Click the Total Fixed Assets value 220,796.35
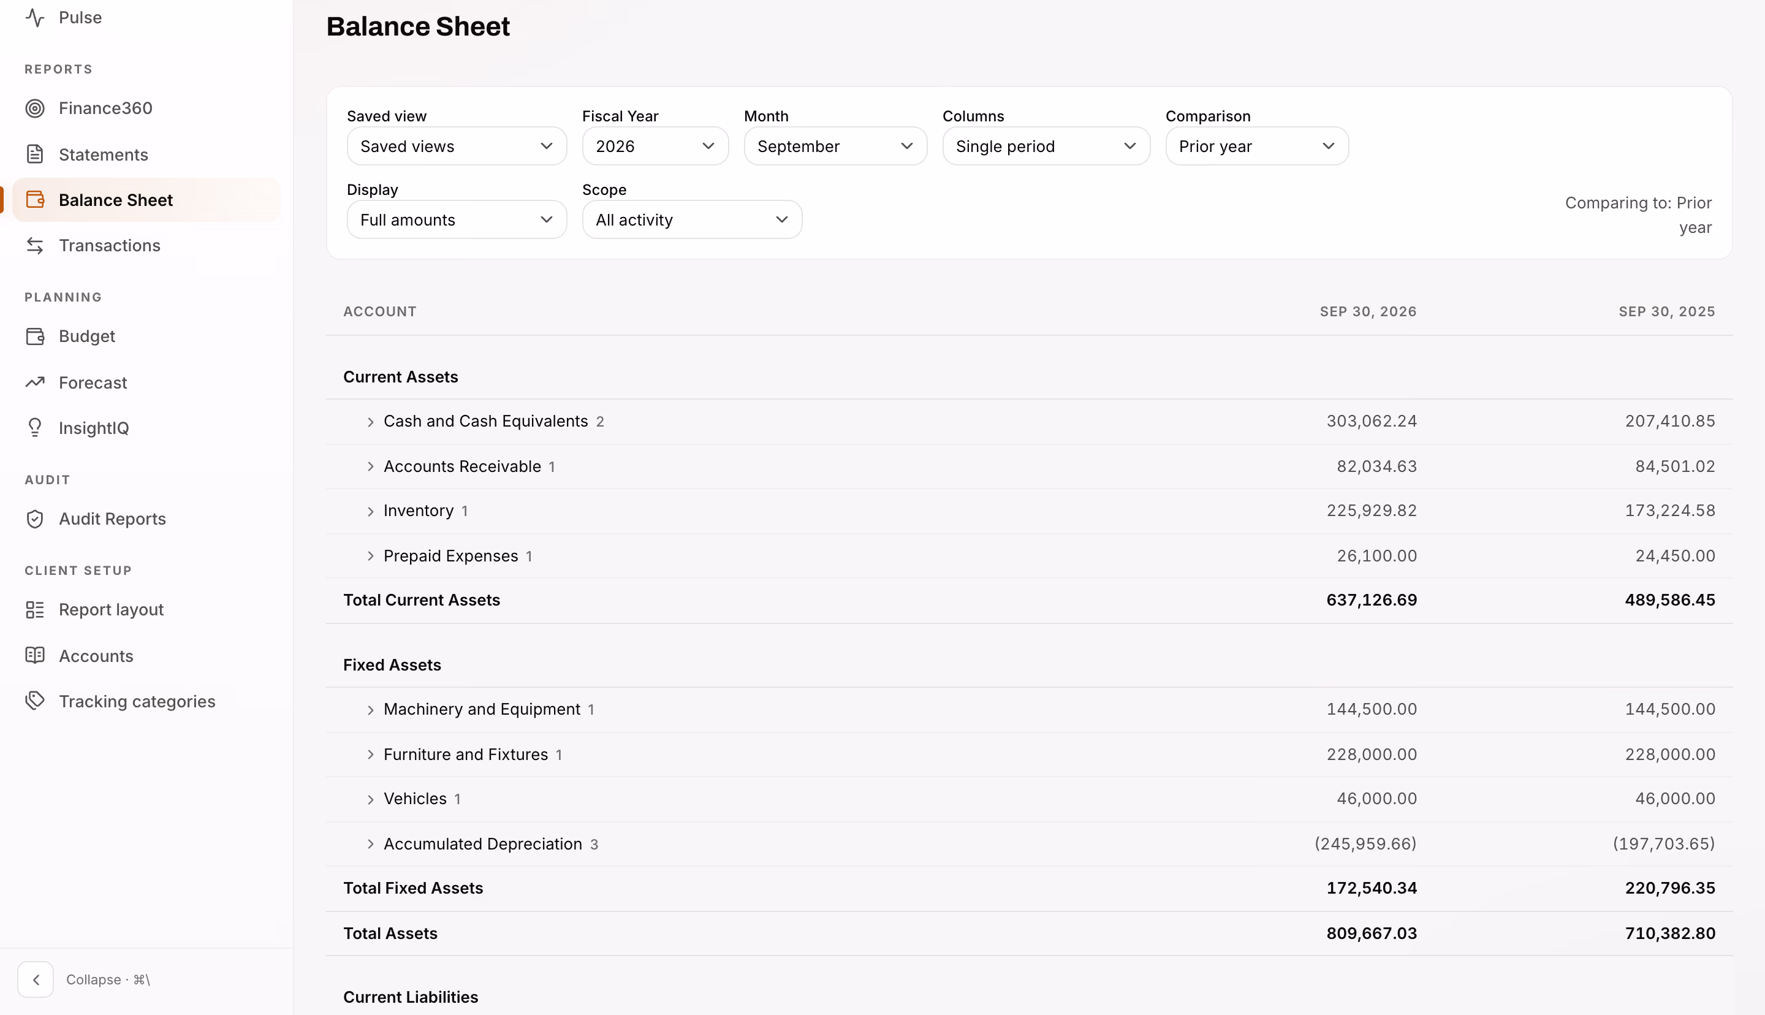The image size is (1765, 1015). [1669, 888]
